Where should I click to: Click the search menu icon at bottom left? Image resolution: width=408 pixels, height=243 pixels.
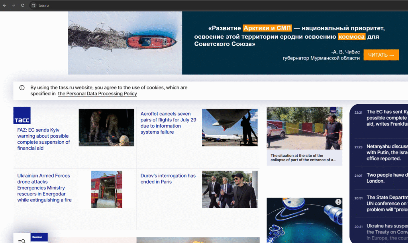pyautogui.click(x=22, y=241)
